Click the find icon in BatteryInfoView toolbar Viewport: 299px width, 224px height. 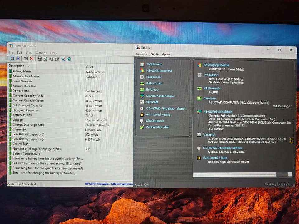coord(63,59)
